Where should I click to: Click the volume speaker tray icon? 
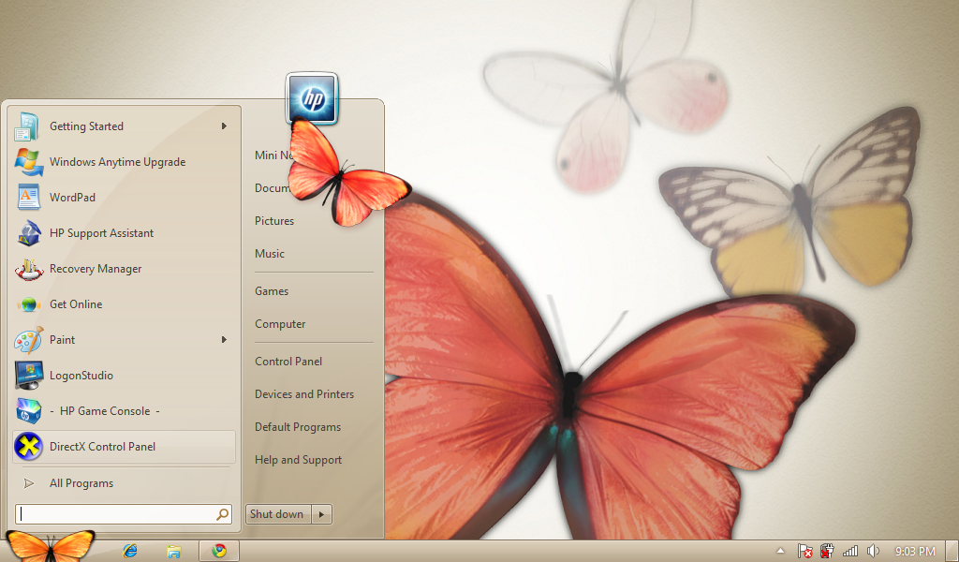[874, 551]
